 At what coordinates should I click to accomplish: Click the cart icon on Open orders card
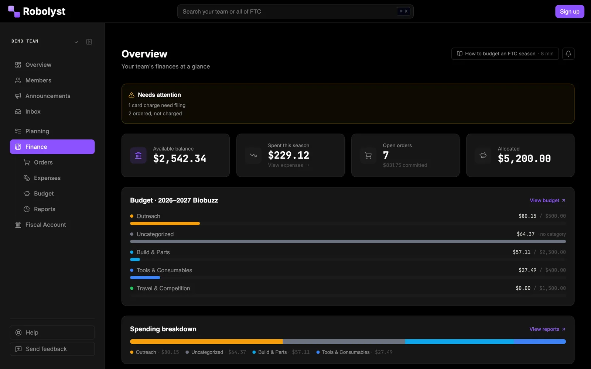pyautogui.click(x=368, y=155)
